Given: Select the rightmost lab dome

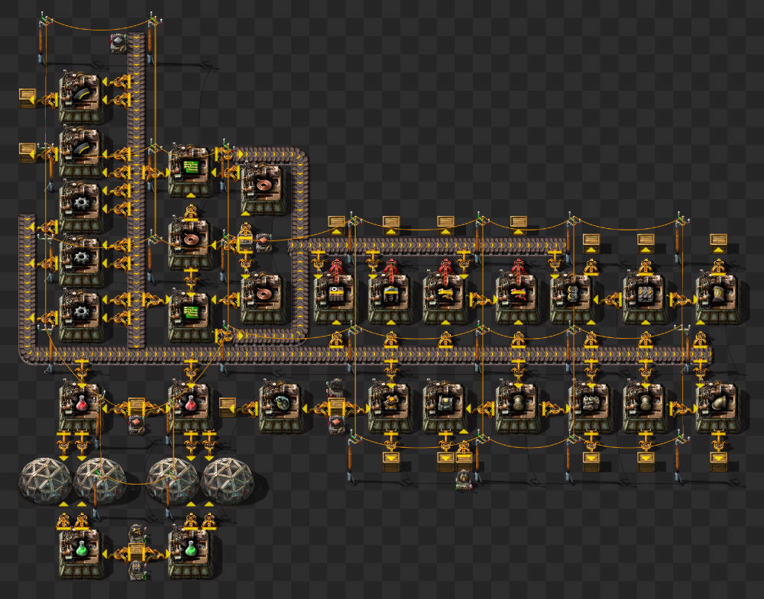Looking at the screenshot, I should (227, 481).
